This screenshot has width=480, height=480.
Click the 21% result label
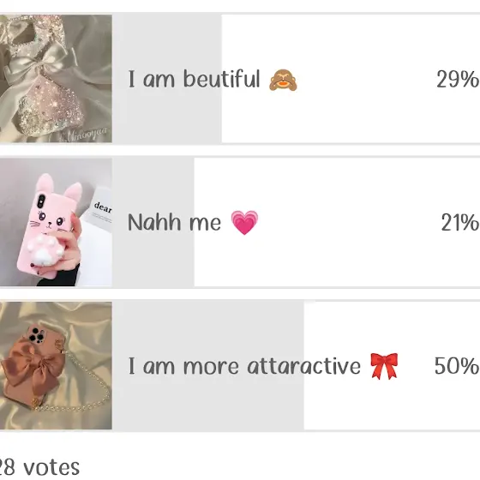[459, 223]
